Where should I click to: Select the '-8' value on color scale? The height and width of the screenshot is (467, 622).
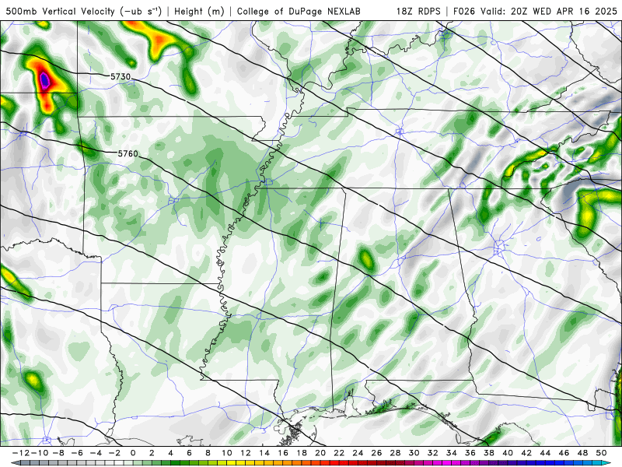[58, 453]
